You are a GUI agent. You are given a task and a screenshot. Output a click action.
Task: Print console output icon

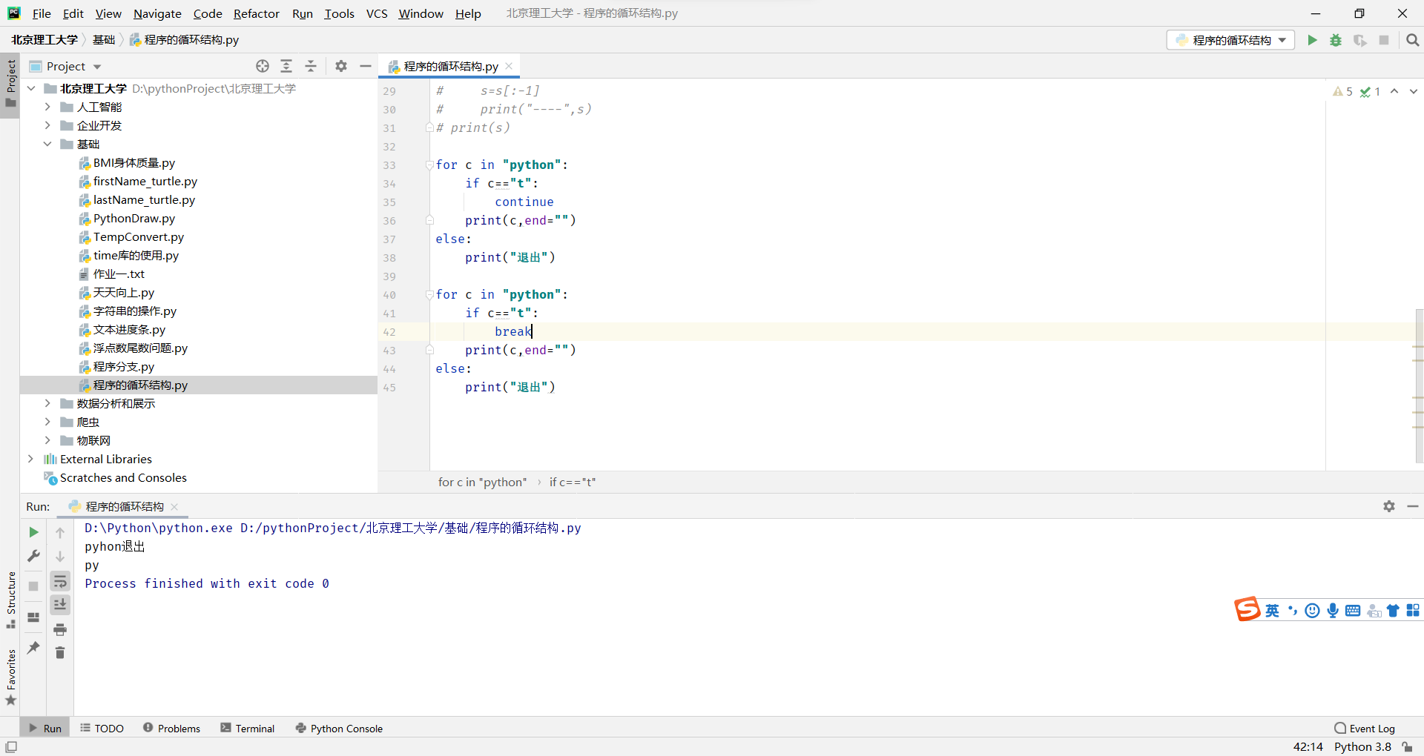click(x=60, y=629)
